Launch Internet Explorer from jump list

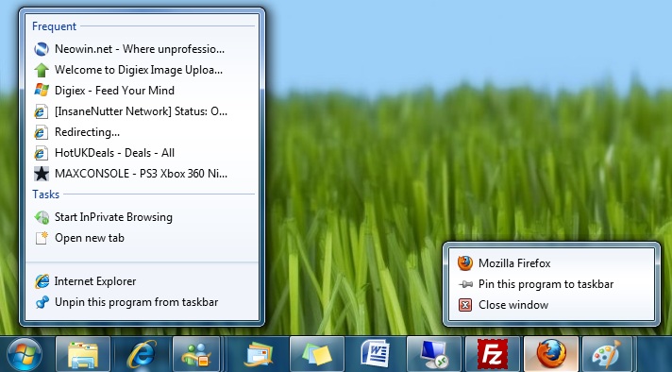tap(142, 281)
